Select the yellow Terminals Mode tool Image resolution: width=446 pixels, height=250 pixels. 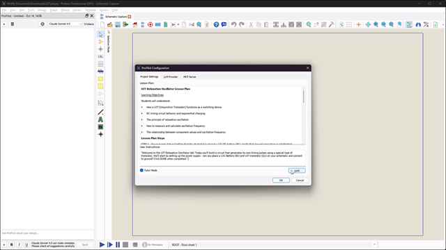pos(100,86)
